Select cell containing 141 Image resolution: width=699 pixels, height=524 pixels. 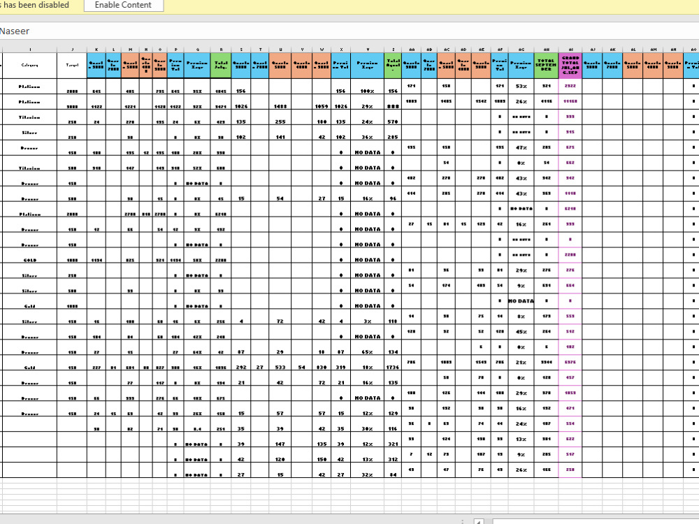[x=280, y=133]
